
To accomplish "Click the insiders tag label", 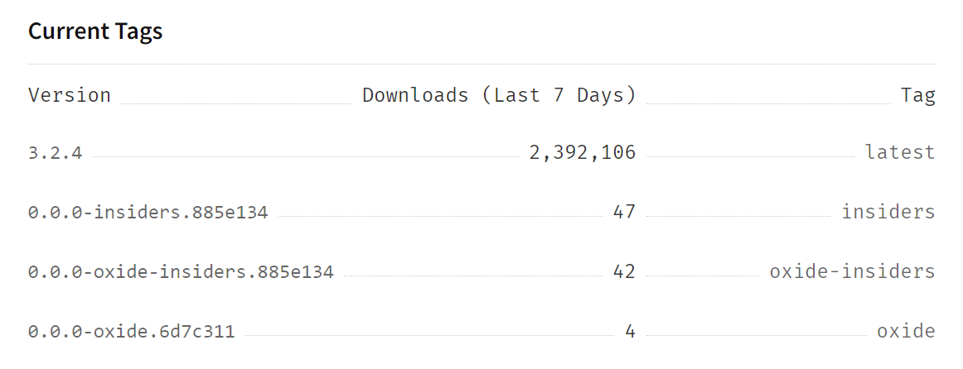I will (x=888, y=213).
